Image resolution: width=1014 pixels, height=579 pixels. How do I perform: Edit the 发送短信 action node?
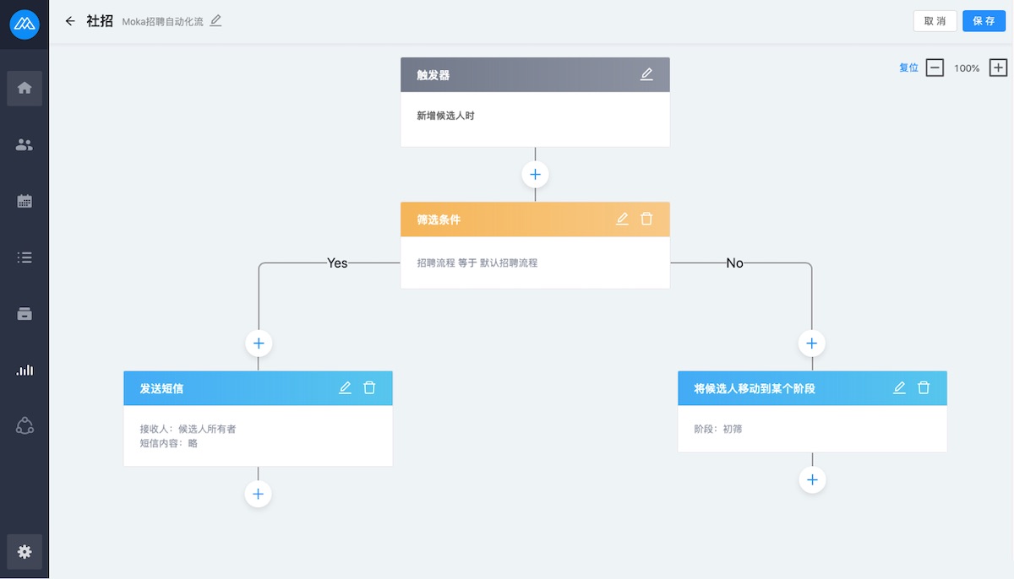345,387
